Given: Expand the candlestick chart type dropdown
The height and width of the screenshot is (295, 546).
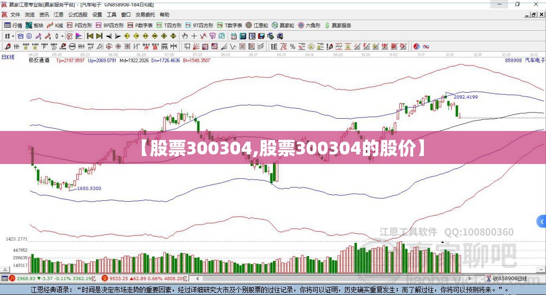Looking at the screenshot, I should click(x=62, y=36).
